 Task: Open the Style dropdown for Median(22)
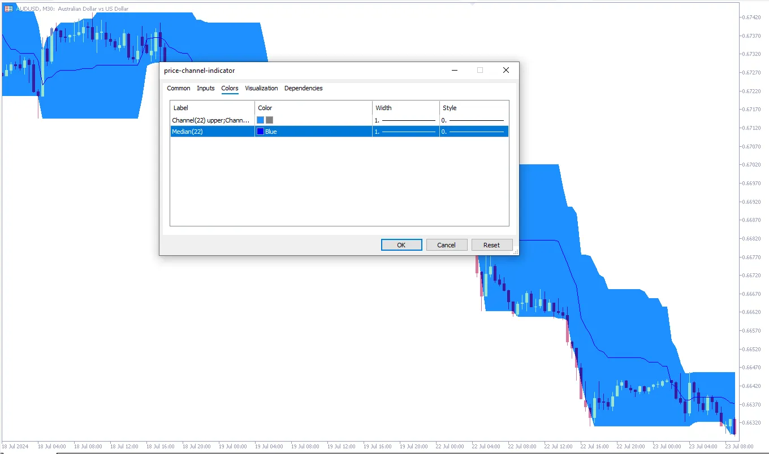[x=474, y=132]
